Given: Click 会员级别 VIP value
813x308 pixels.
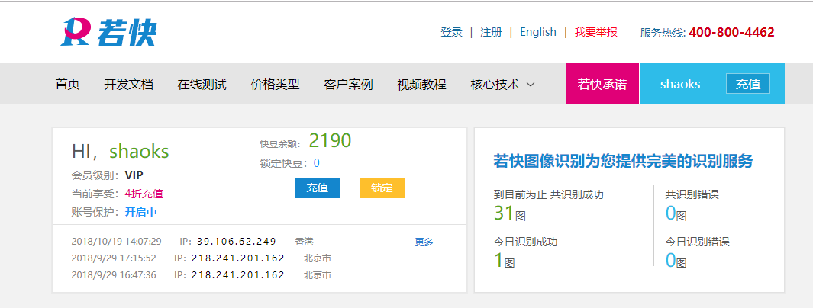Looking at the screenshot, I should click(x=134, y=175).
